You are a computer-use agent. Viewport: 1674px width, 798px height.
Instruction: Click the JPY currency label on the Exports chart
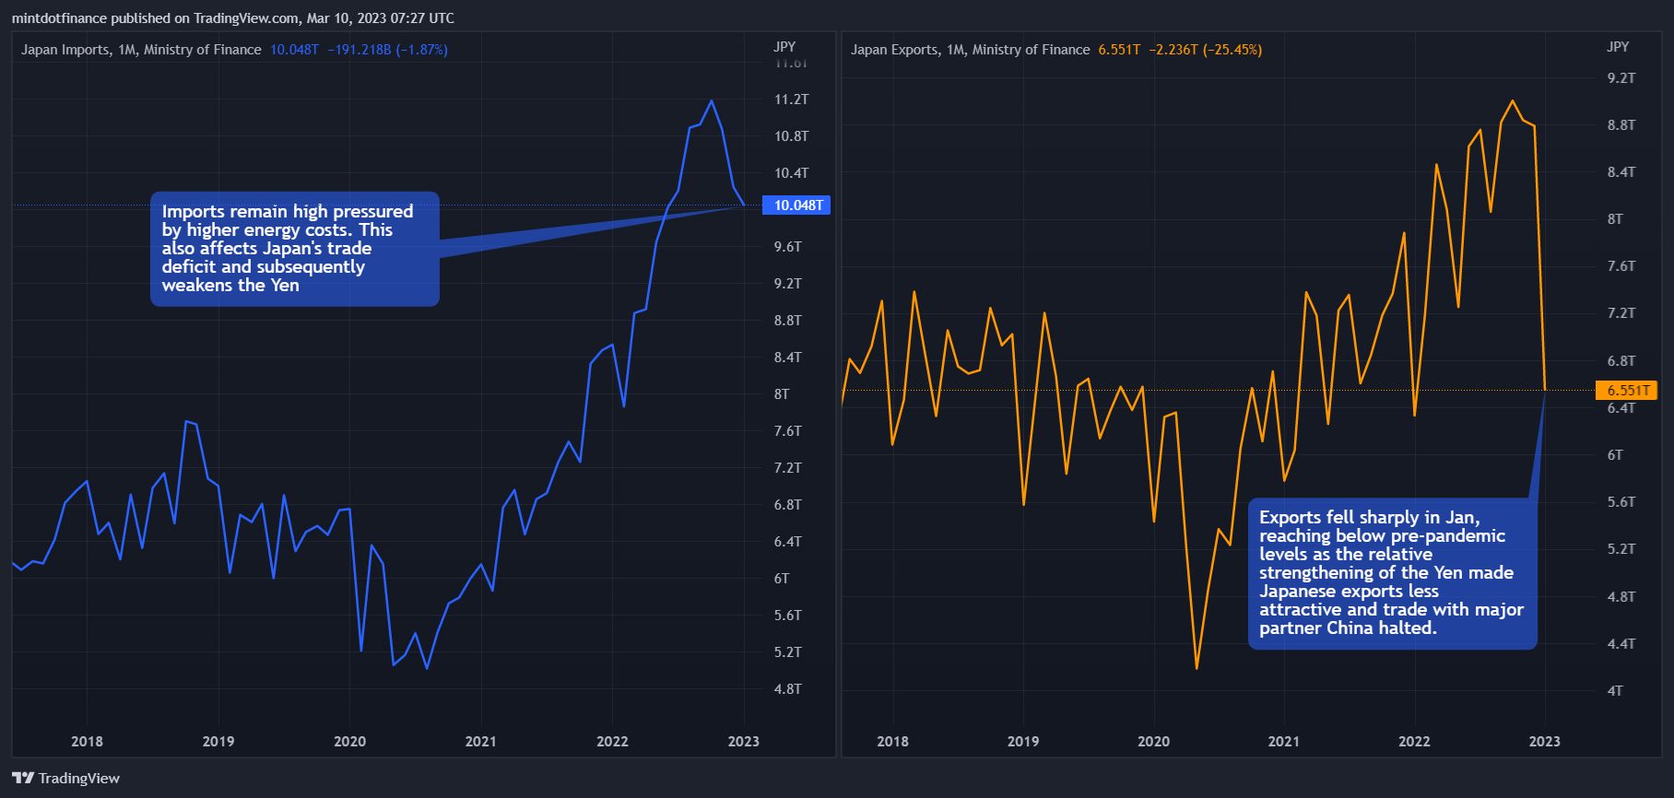click(1618, 46)
